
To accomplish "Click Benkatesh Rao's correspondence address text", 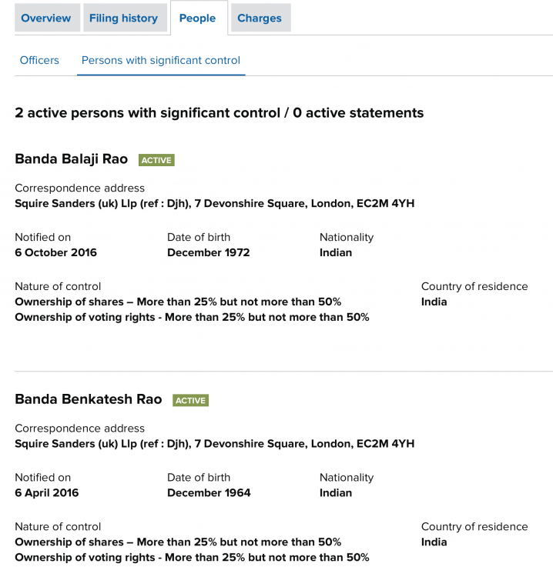I will coord(214,443).
